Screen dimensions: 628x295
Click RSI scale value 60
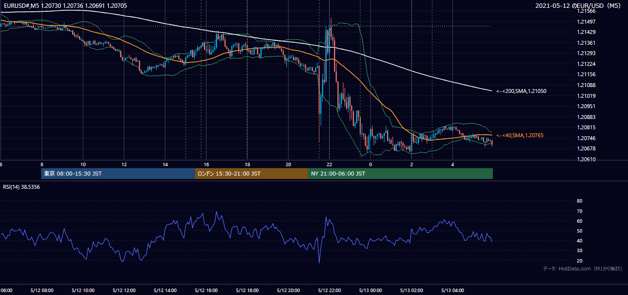click(x=579, y=221)
